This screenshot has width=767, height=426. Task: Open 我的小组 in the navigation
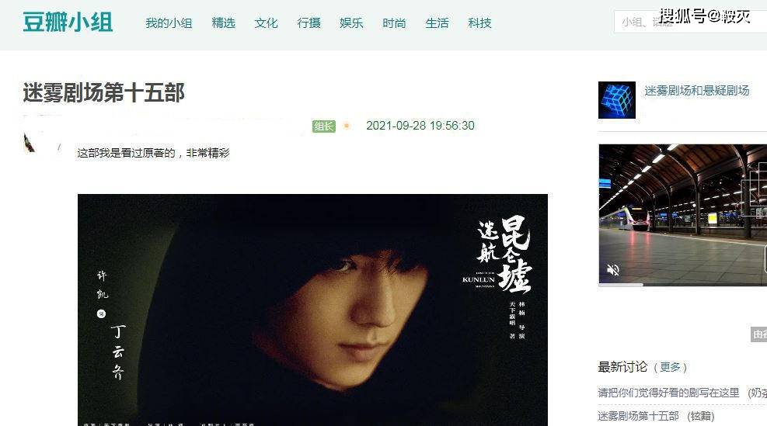(169, 23)
